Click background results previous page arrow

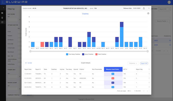tap(164, 51)
